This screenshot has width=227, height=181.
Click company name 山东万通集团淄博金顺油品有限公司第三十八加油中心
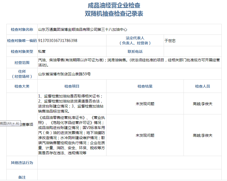point(83,29)
